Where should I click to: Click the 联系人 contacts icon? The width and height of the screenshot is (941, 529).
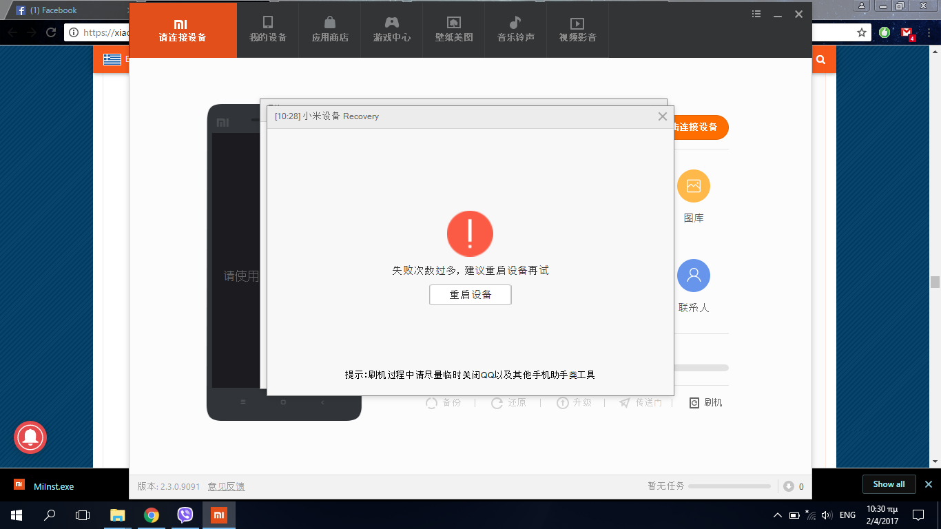click(693, 276)
